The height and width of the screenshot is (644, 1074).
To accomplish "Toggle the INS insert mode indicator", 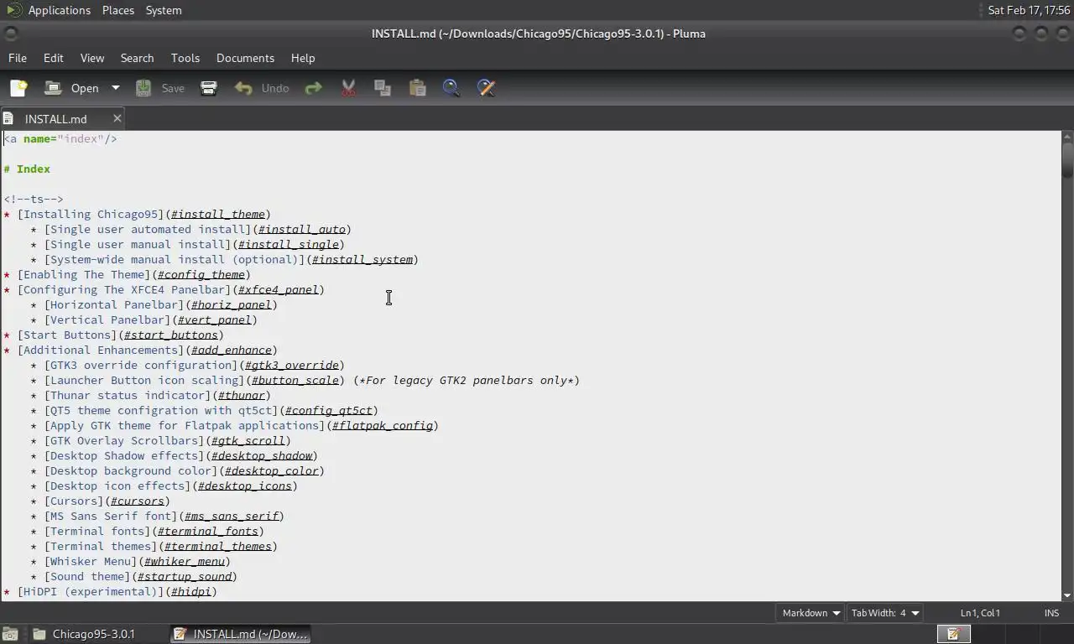I will [x=1051, y=613].
